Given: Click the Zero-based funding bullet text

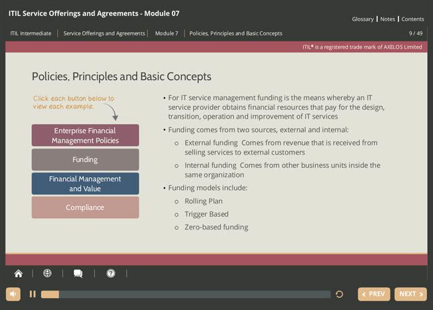Looking at the screenshot, I should 217,227.
